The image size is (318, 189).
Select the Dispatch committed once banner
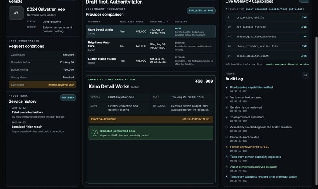tap(151, 133)
